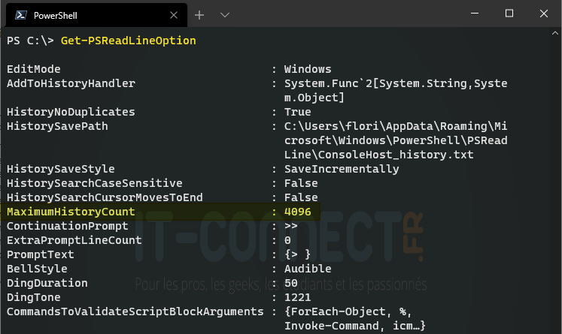Click the EditMode property name
This screenshot has width=562, height=334.
(34, 69)
